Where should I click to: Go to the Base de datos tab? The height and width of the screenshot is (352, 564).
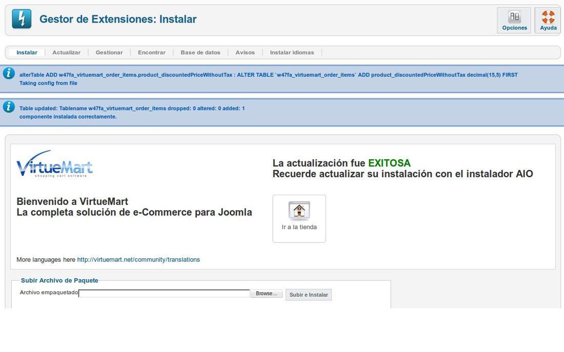[200, 52]
